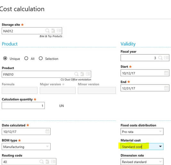Open the Storage site selection list icon

coord(59,30)
